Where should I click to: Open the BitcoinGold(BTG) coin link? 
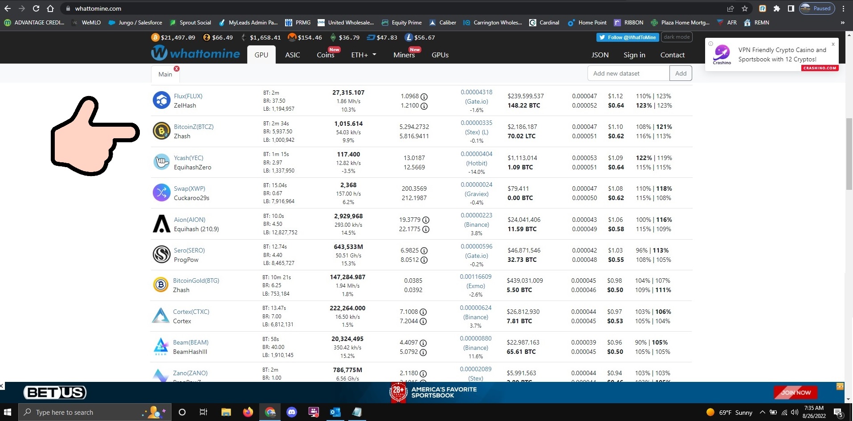(x=196, y=281)
